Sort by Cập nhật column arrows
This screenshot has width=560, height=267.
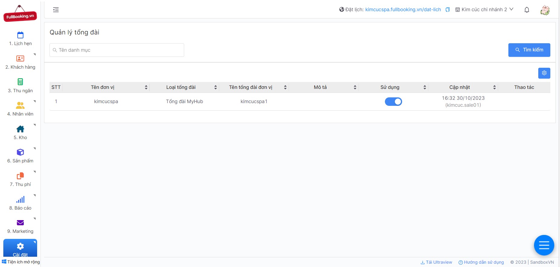[x=494, y=87]
